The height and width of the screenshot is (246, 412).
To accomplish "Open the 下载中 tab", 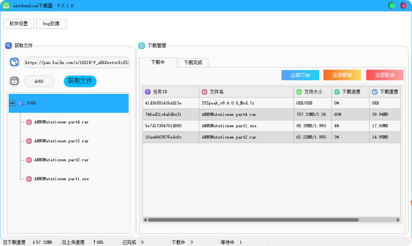I will (158, 62).
